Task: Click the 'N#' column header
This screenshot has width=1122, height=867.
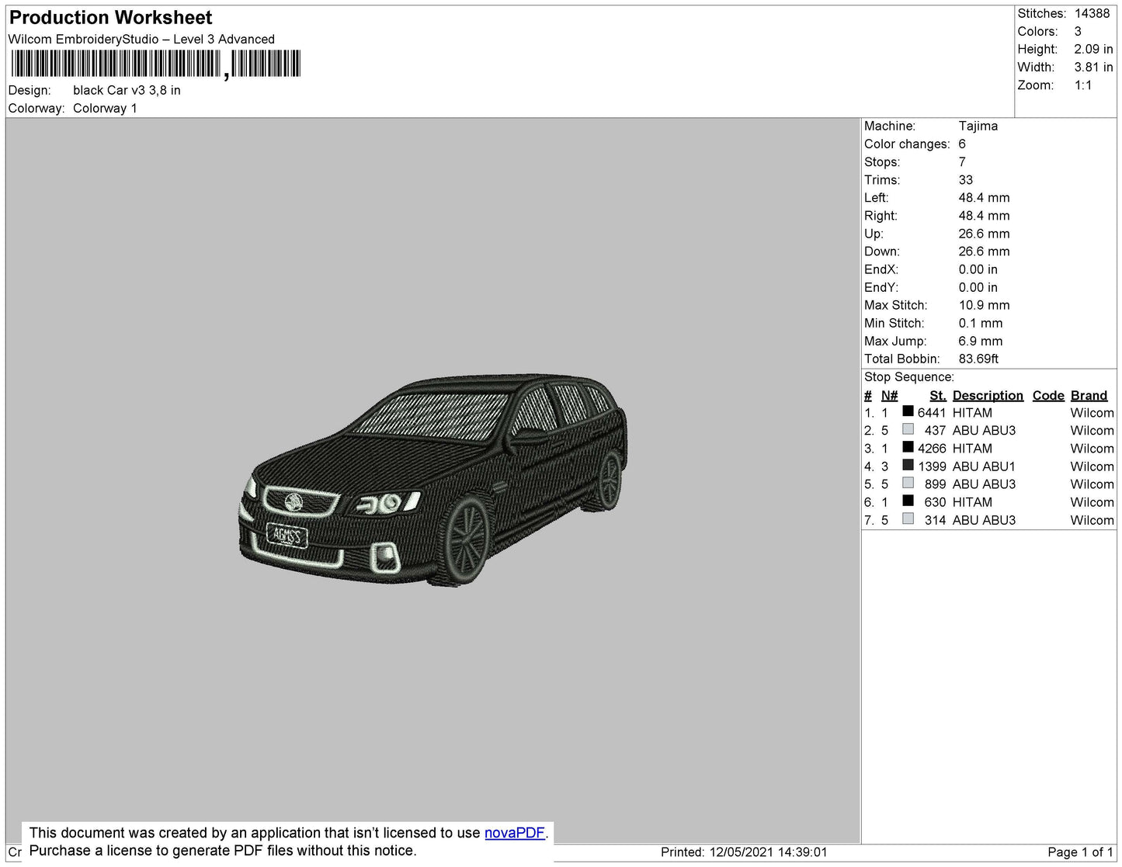Action: (x=889, y=396)
